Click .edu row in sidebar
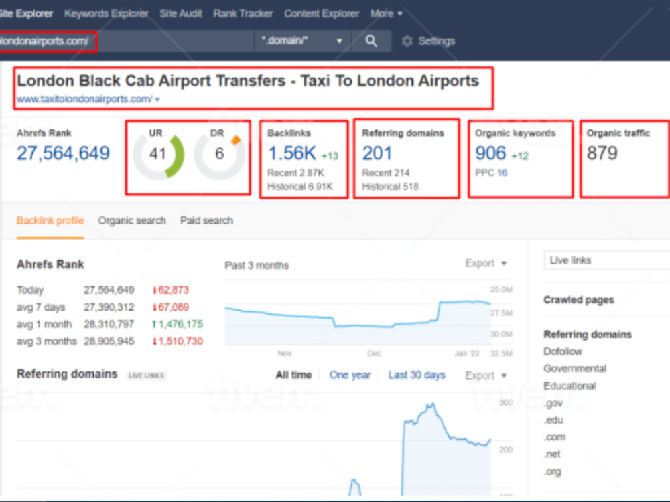 (x=553, y=420)
